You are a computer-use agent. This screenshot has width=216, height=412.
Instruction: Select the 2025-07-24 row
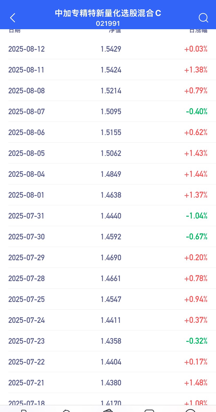(x=108, y=320)
